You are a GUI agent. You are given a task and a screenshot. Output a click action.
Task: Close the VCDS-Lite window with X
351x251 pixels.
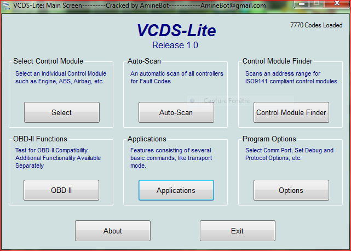(337, 4)
